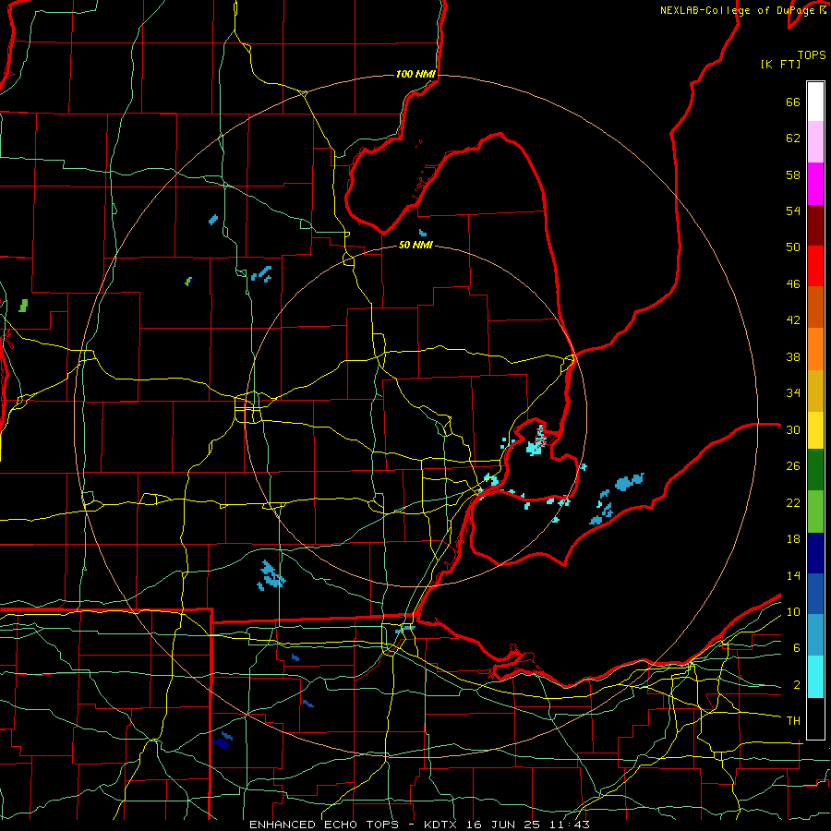Viewport: 831px width, 831px height.
Task: Click the cyan 10 kft legend swatch
Action: tap(815, 677)
